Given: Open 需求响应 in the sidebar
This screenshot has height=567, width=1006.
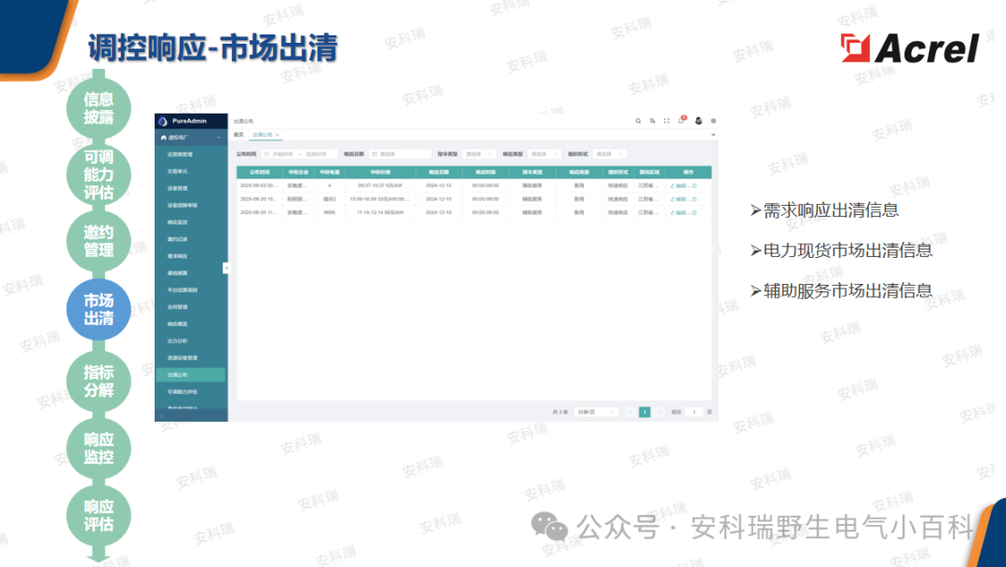Looking at the screenshot, I should click(x=178, y=256).
